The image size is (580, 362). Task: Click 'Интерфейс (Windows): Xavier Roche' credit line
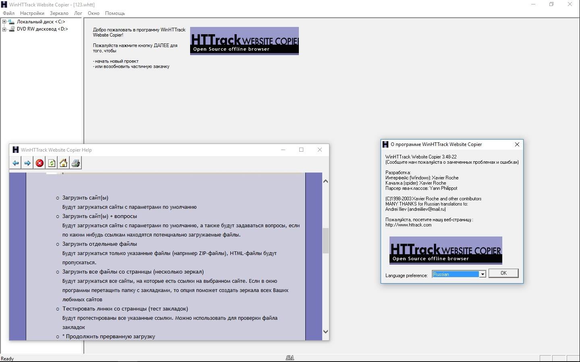(x=422, y=178)
